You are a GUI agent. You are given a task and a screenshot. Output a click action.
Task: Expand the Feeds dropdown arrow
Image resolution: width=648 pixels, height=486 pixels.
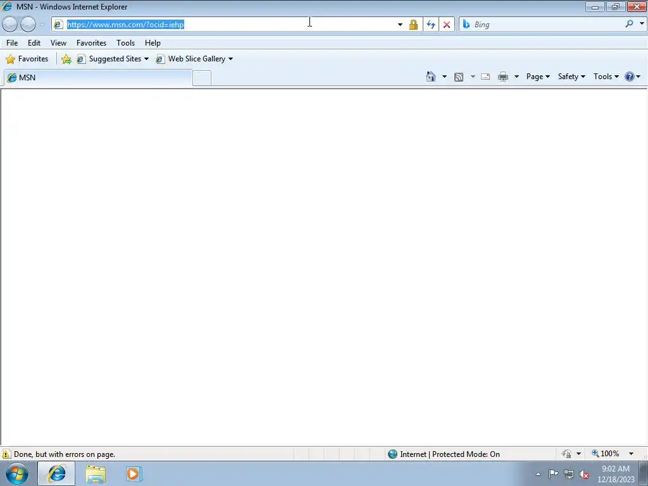(473, 77)
